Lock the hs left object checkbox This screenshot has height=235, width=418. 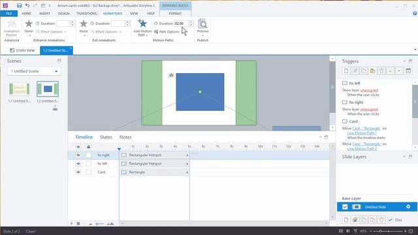point(89,164)
